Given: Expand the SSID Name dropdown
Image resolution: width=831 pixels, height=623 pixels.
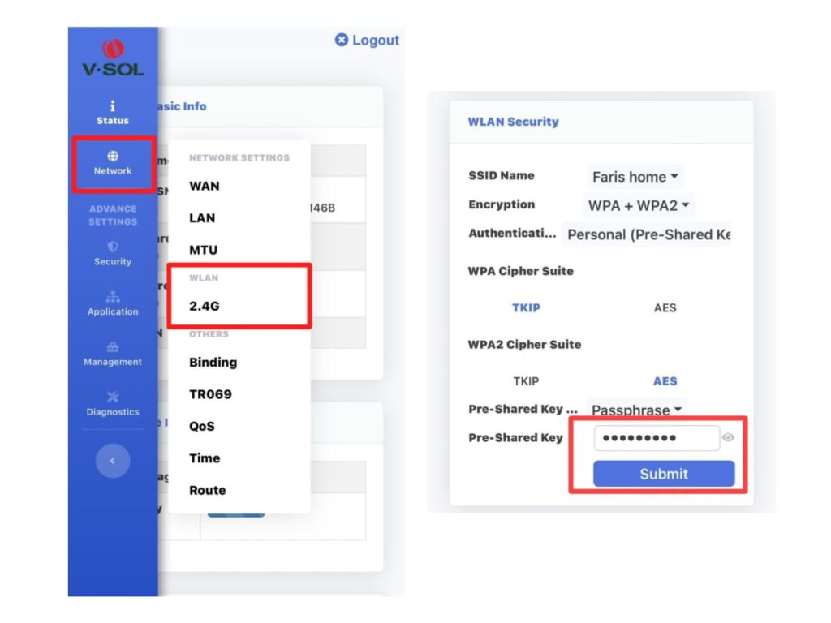Looking at the screenshot, I should click(635, 177).
